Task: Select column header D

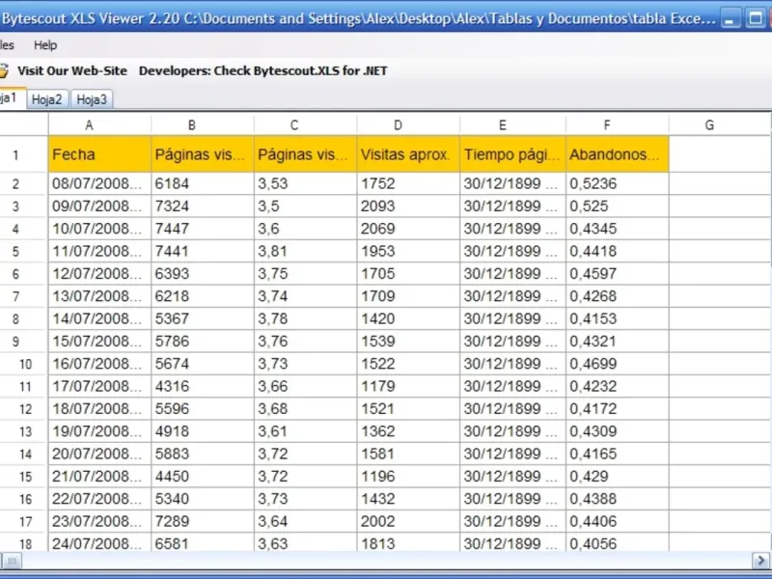Action: coord(399,124)
